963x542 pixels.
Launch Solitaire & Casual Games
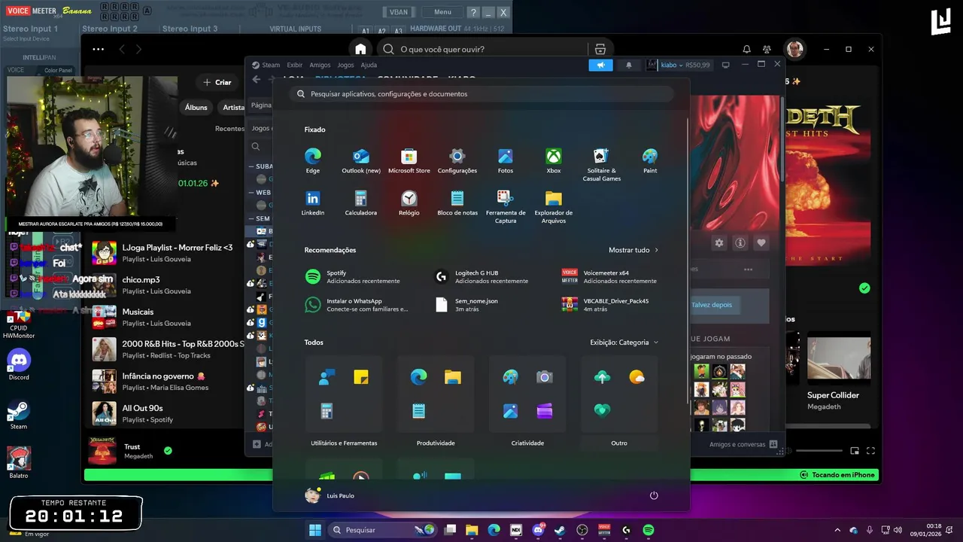click(x=602, y=164)
